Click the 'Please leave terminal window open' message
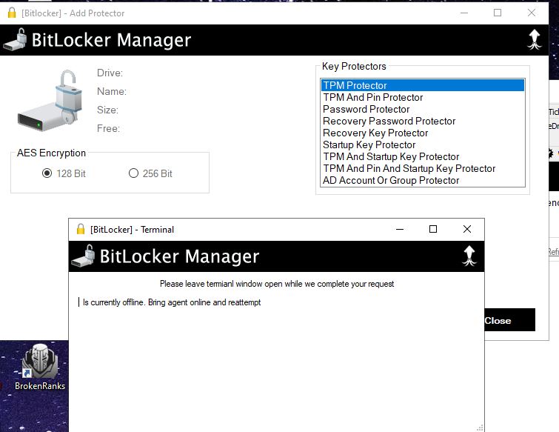This screenshot has width=559, height=432. tap(277, 284)
